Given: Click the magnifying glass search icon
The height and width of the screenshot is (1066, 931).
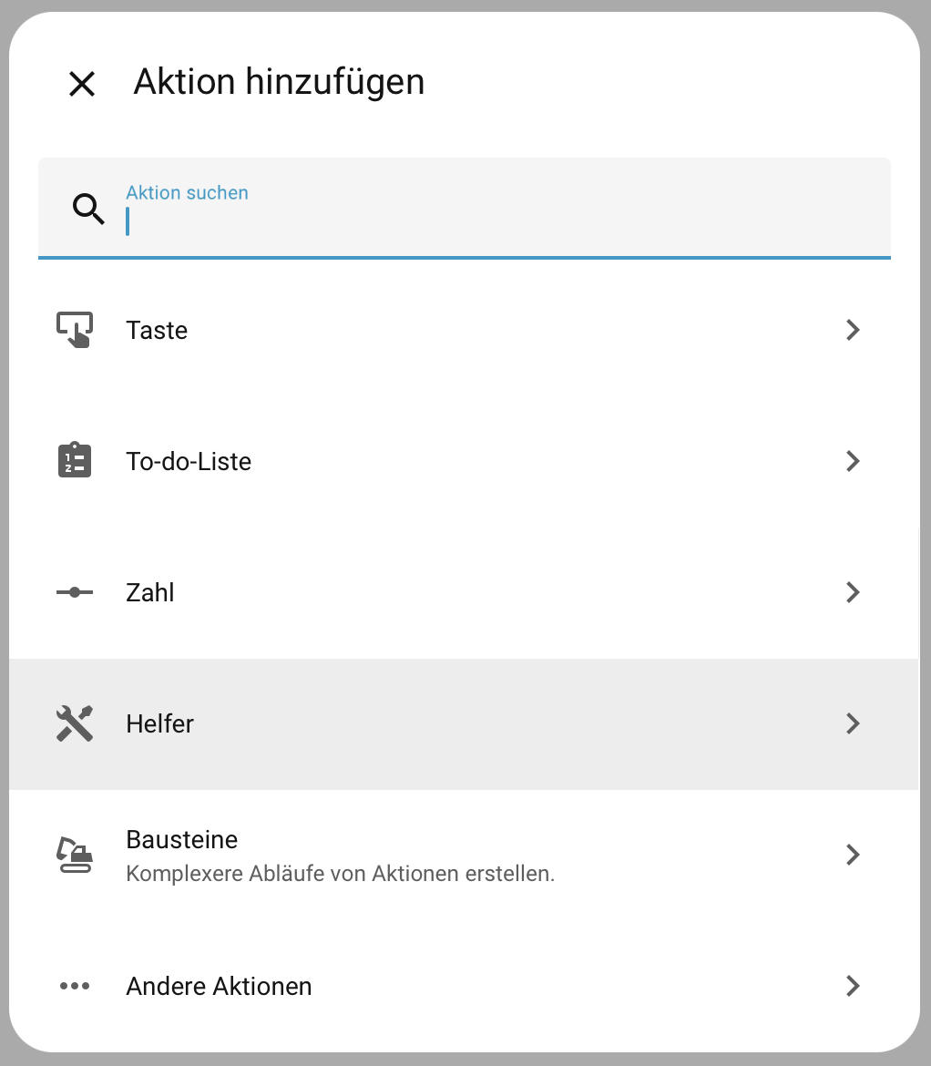Looking at the screenshot, I should (88, 210).
